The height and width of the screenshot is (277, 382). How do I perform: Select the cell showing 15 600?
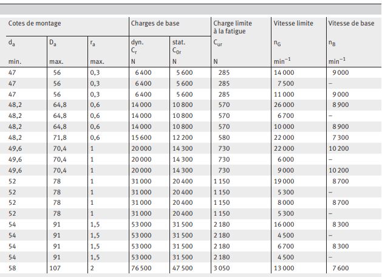142,138
